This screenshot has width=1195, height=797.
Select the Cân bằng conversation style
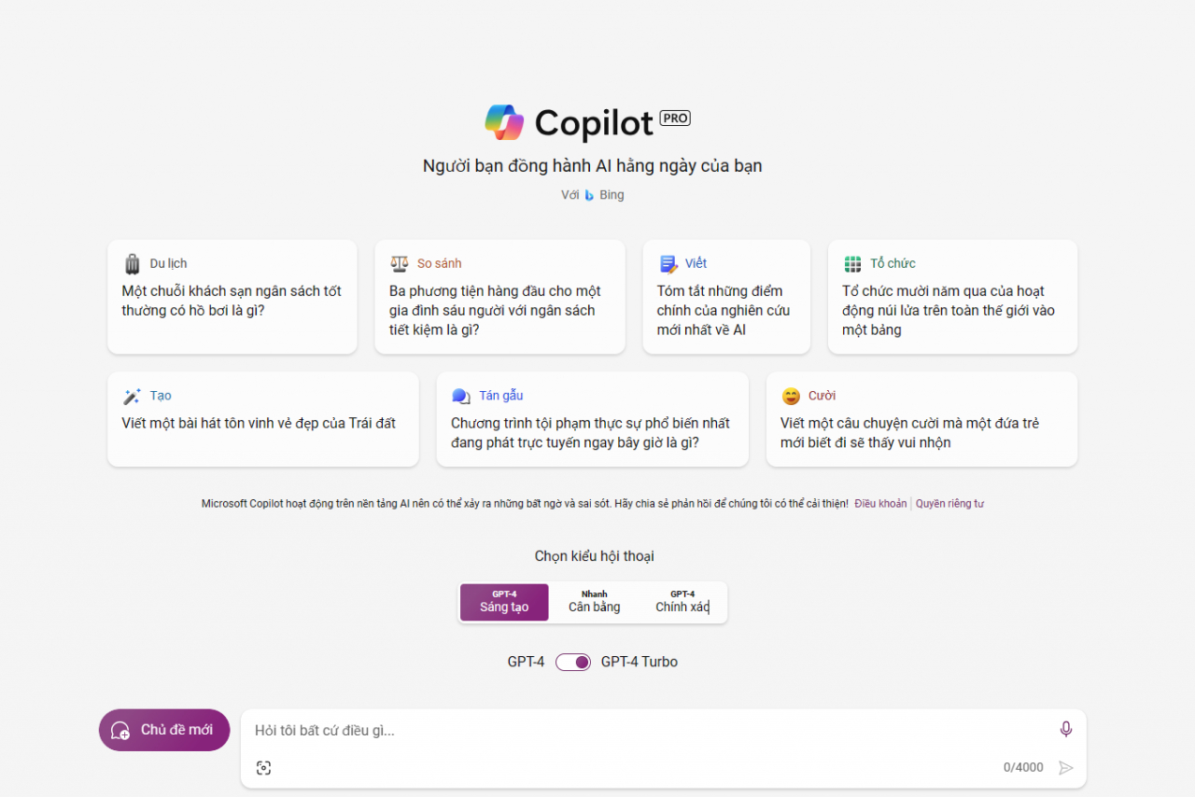(x=594, y=602)
